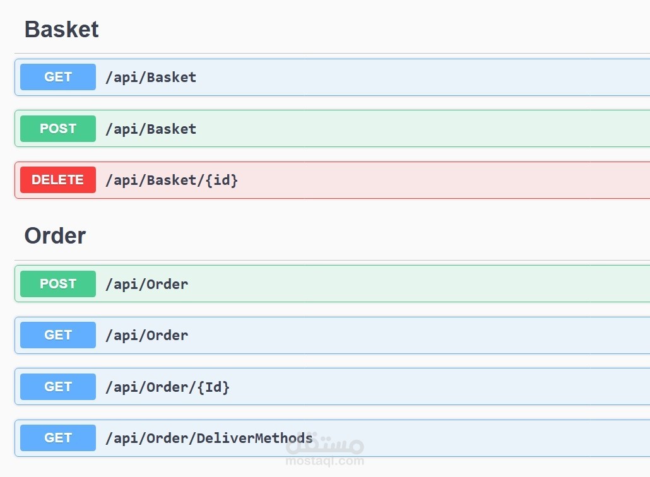Open the /api/Order path text in the POST row
The image size is (650, 477).
146,285
